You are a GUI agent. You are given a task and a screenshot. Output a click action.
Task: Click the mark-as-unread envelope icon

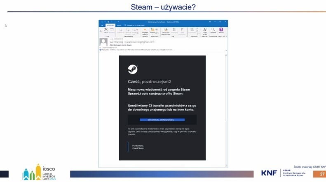165,30
